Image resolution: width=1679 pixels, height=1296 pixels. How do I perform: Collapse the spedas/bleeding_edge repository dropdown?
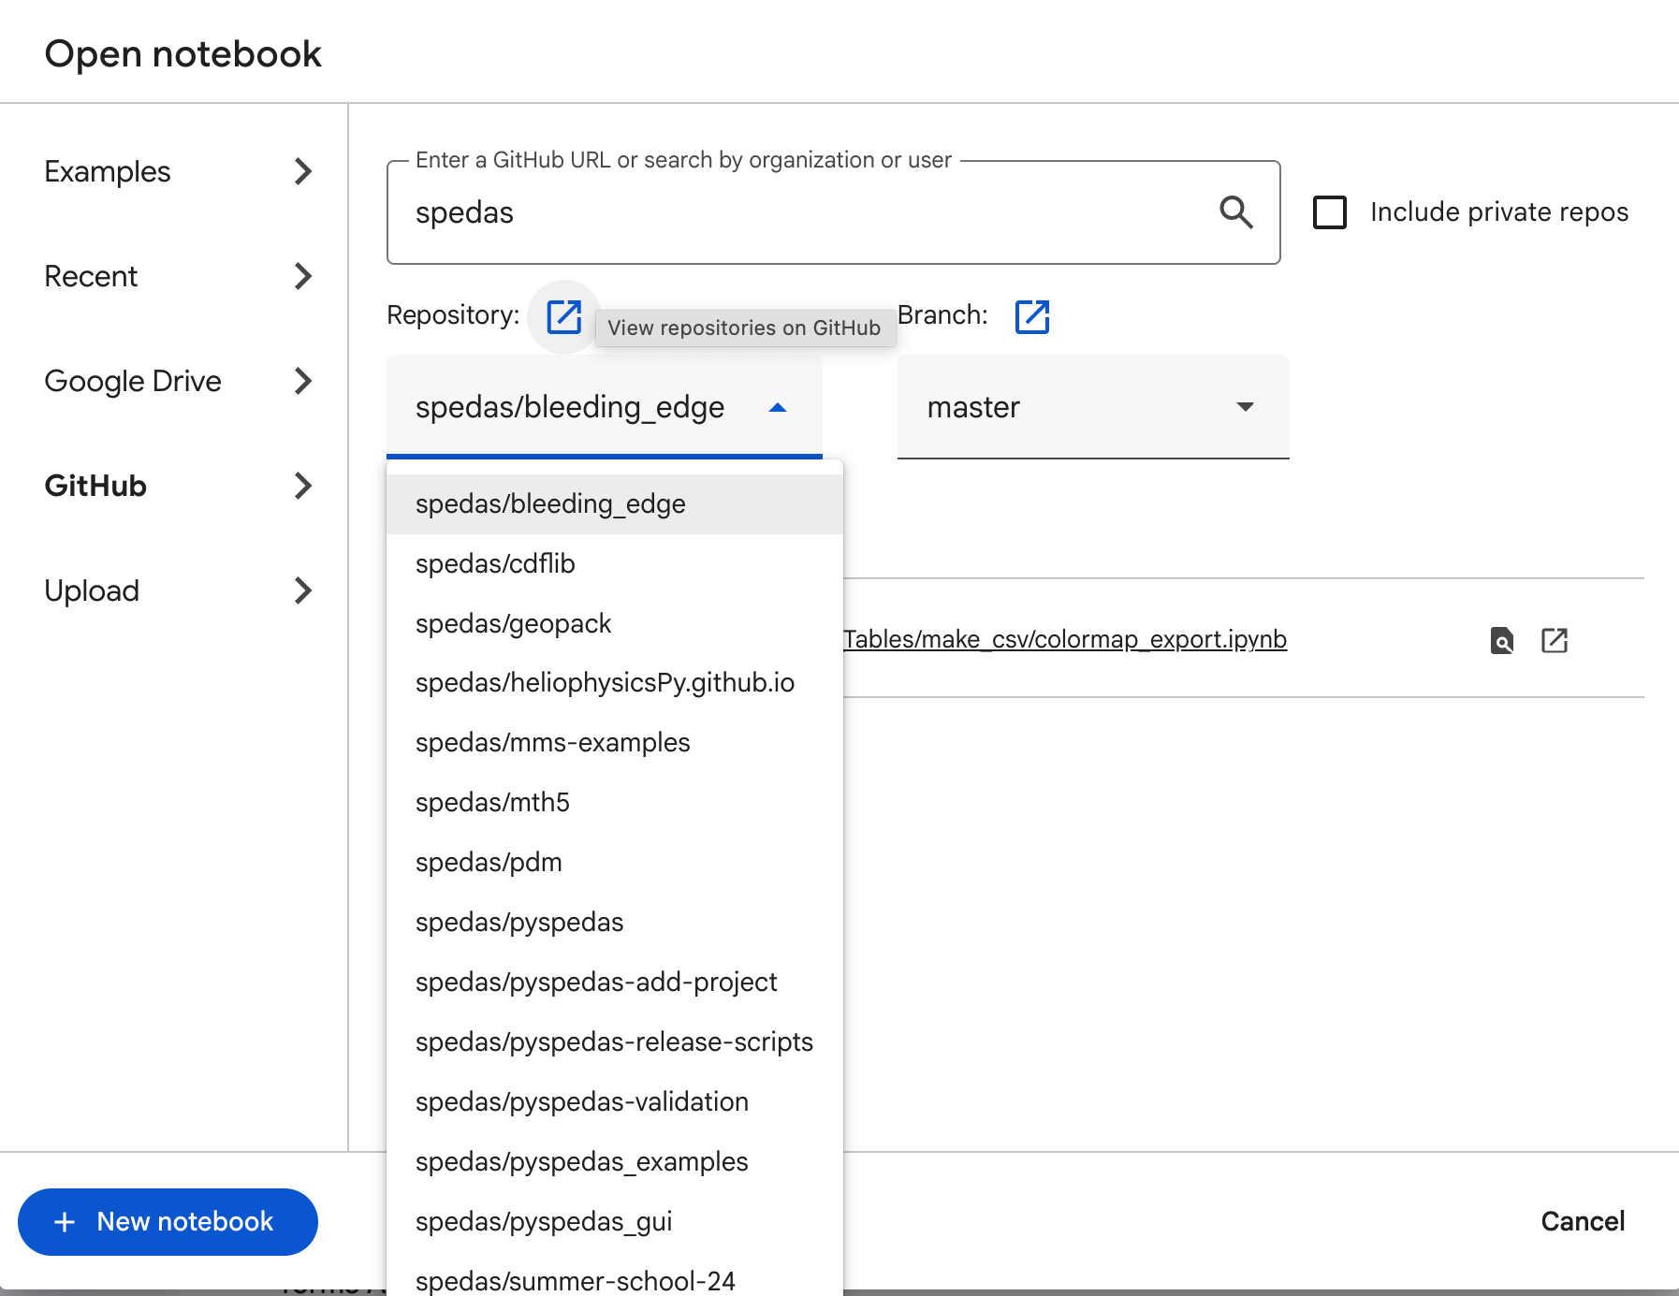(605, 407)
